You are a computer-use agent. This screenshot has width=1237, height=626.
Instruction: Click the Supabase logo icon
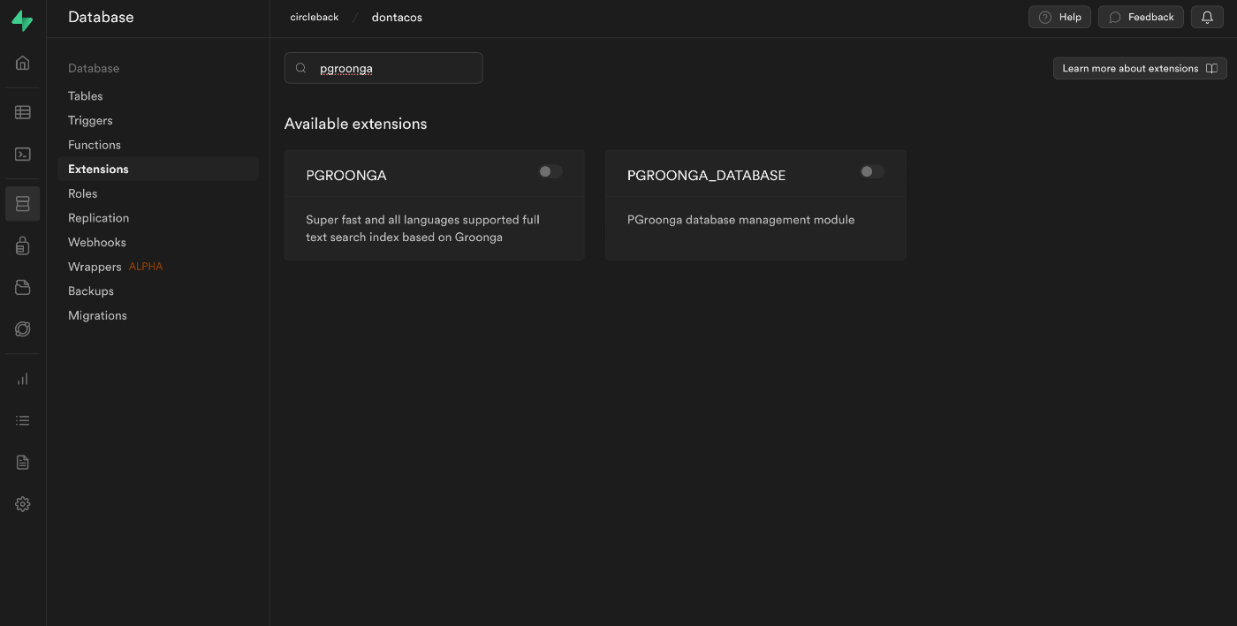pyautogui.click(x=22, y=21)
